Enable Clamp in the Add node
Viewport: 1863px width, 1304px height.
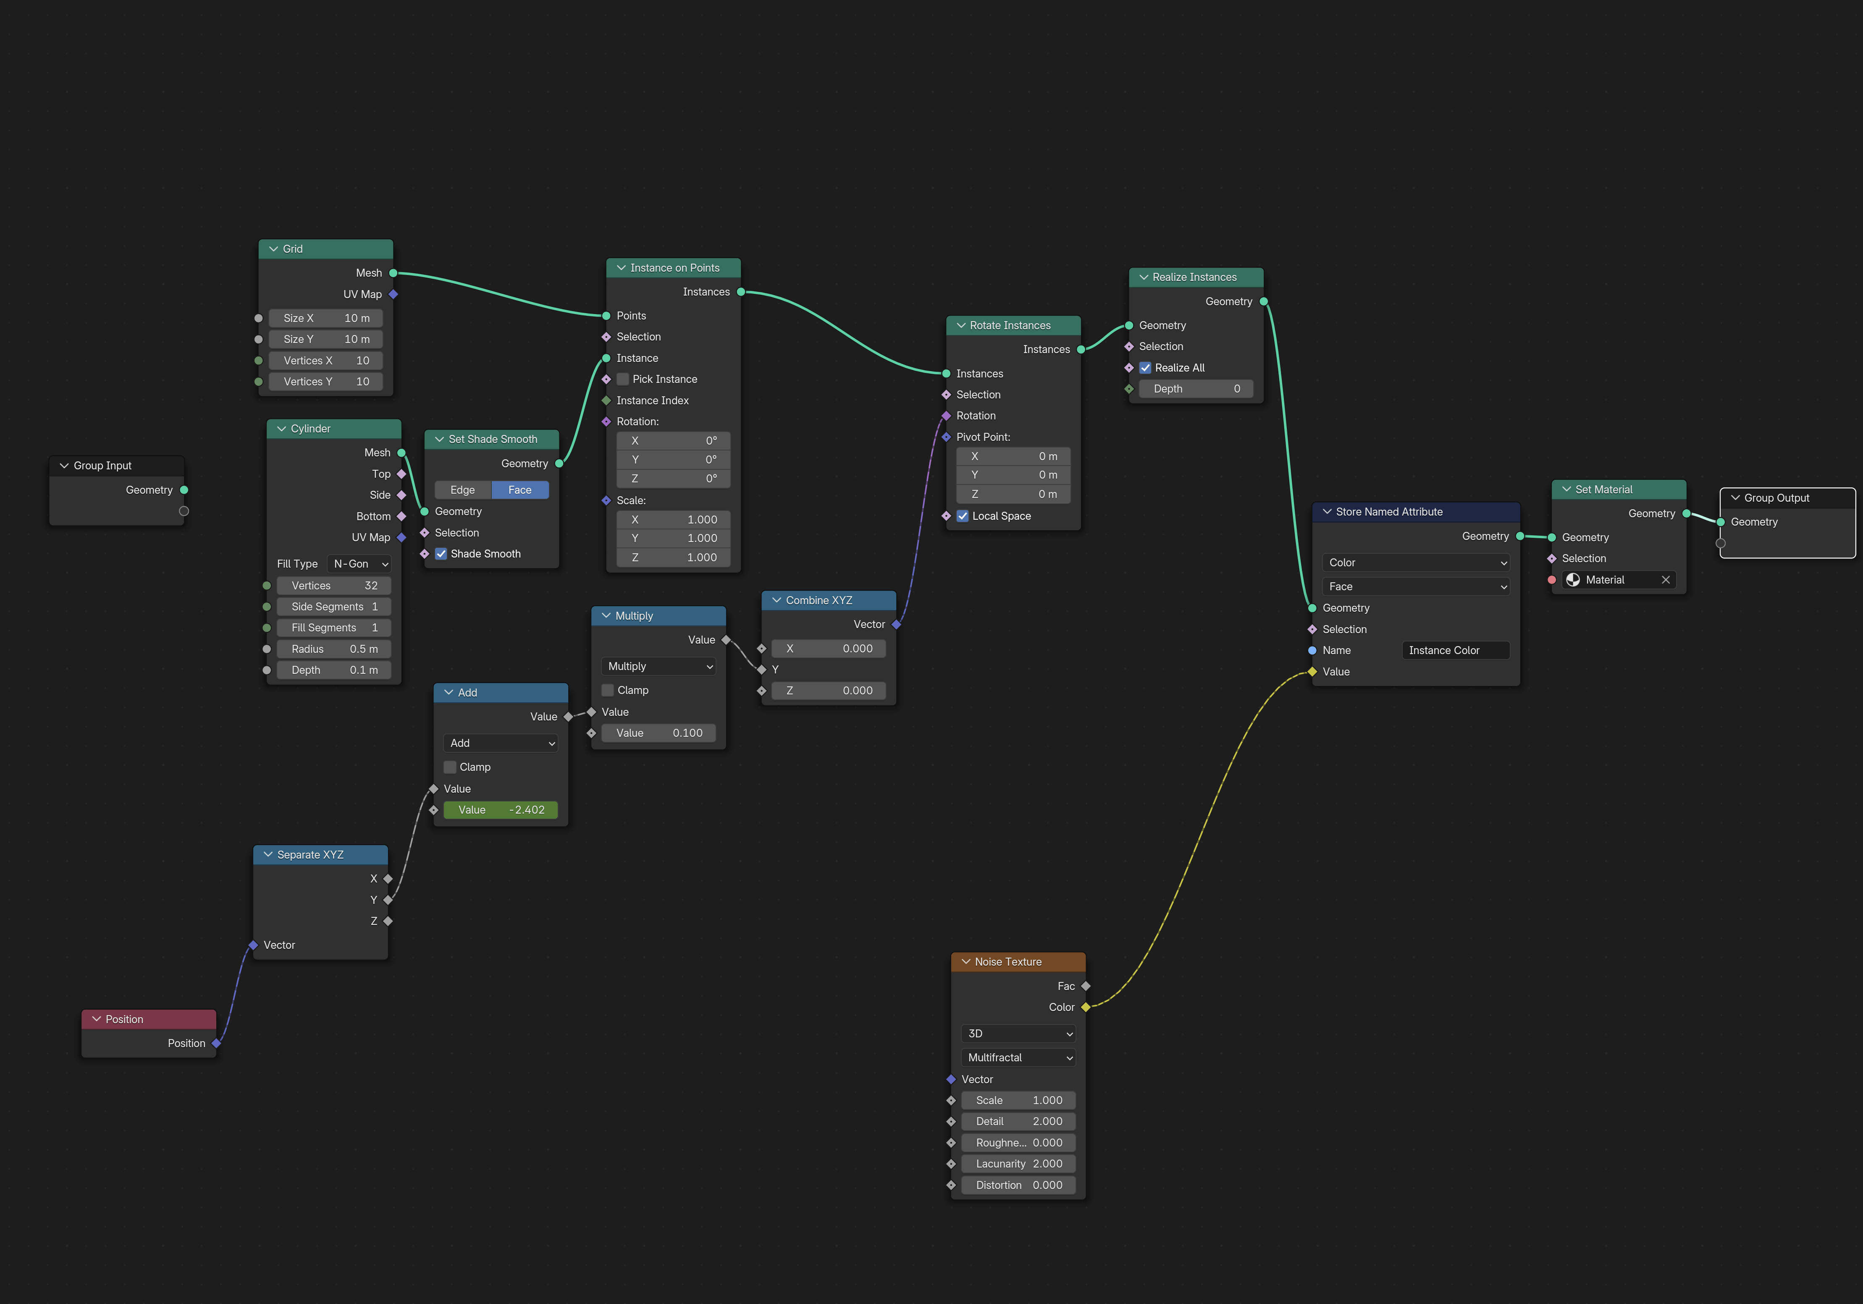450,767
